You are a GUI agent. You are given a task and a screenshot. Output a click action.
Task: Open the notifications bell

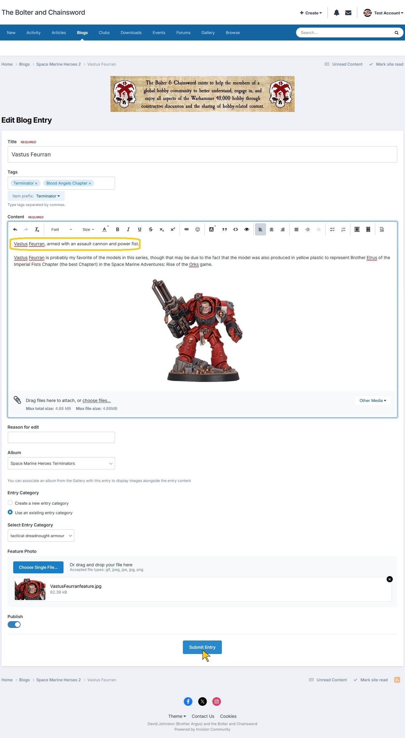[x=337, y=13]
